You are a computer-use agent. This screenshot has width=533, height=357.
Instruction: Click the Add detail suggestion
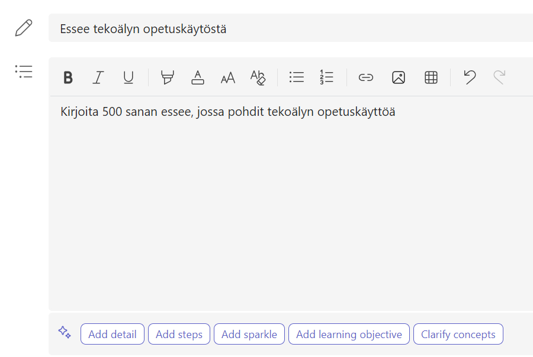[x=113, y=335]
